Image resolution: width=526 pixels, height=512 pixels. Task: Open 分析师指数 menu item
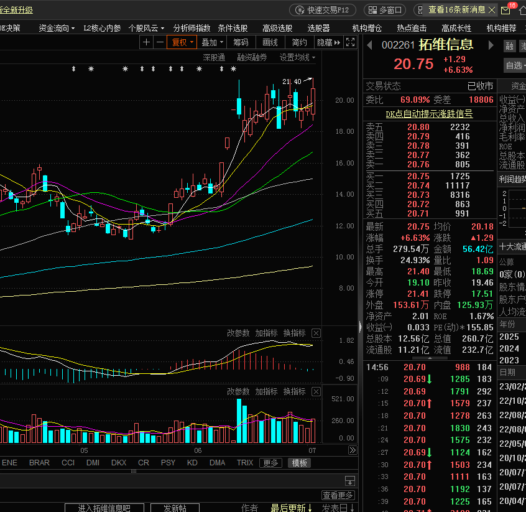[x=191, y=28]
